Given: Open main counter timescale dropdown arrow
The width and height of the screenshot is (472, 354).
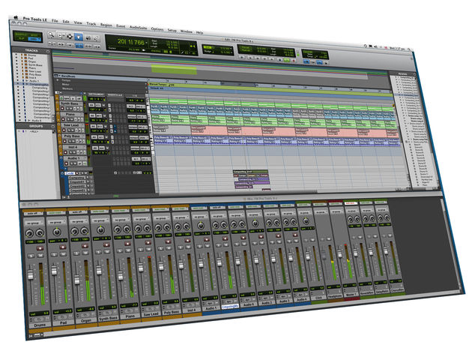Looking at the screenshot, I should [147, 43].
